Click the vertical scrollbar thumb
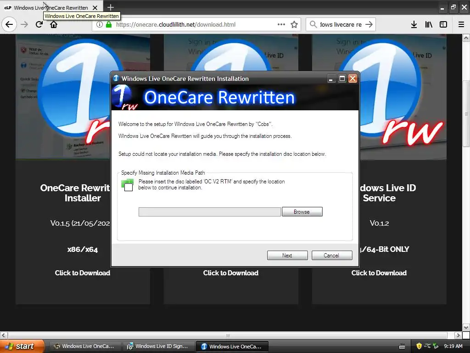470x353 pixels. [466, 114]
